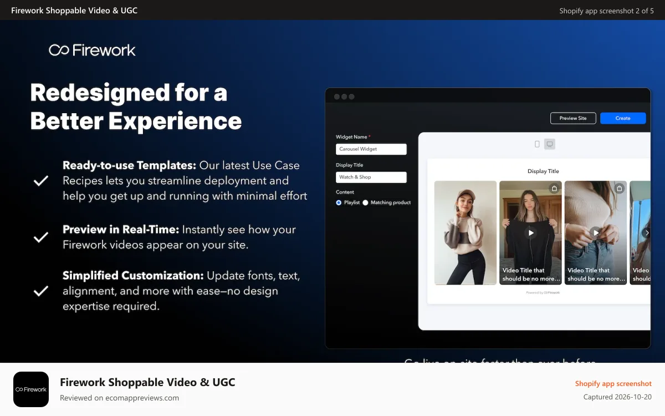Click the Powered by Firework label
The height and width of the screenshot is (416, 665).
pyautogui.click(x=543, y=292)
